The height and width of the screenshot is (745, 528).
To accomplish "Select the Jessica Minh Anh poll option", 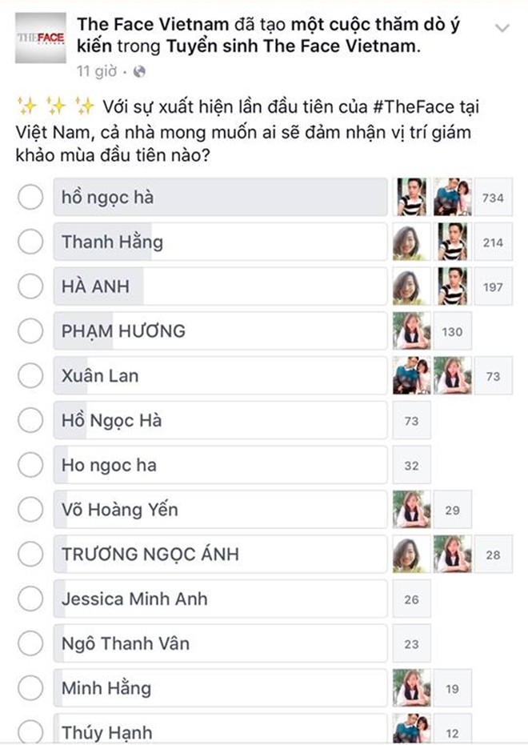I will pyautogui.click(x=220, y=599).
